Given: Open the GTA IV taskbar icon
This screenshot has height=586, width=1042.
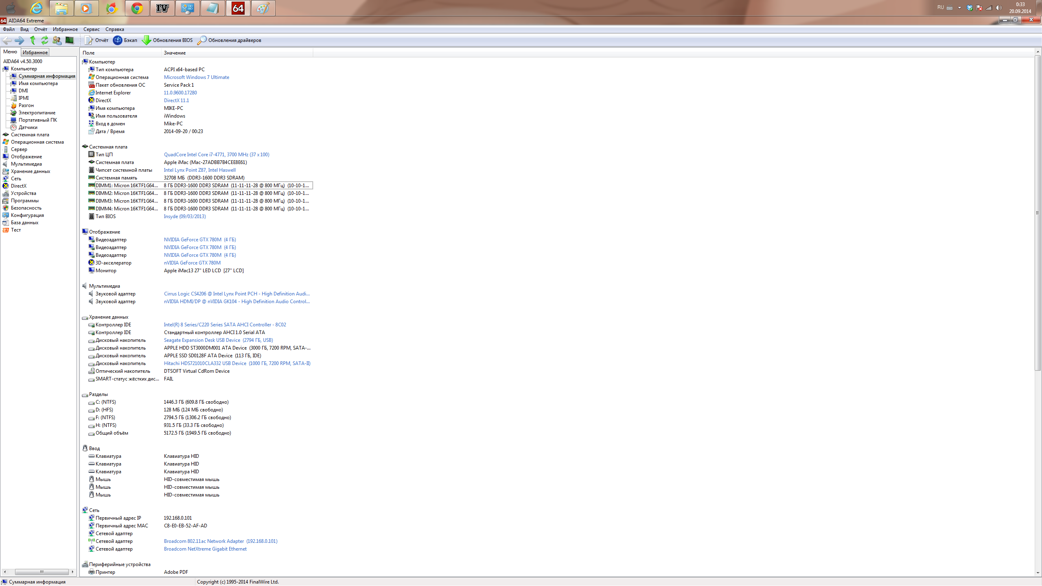Looking at the screenshot, I should (x=162, y=8).
